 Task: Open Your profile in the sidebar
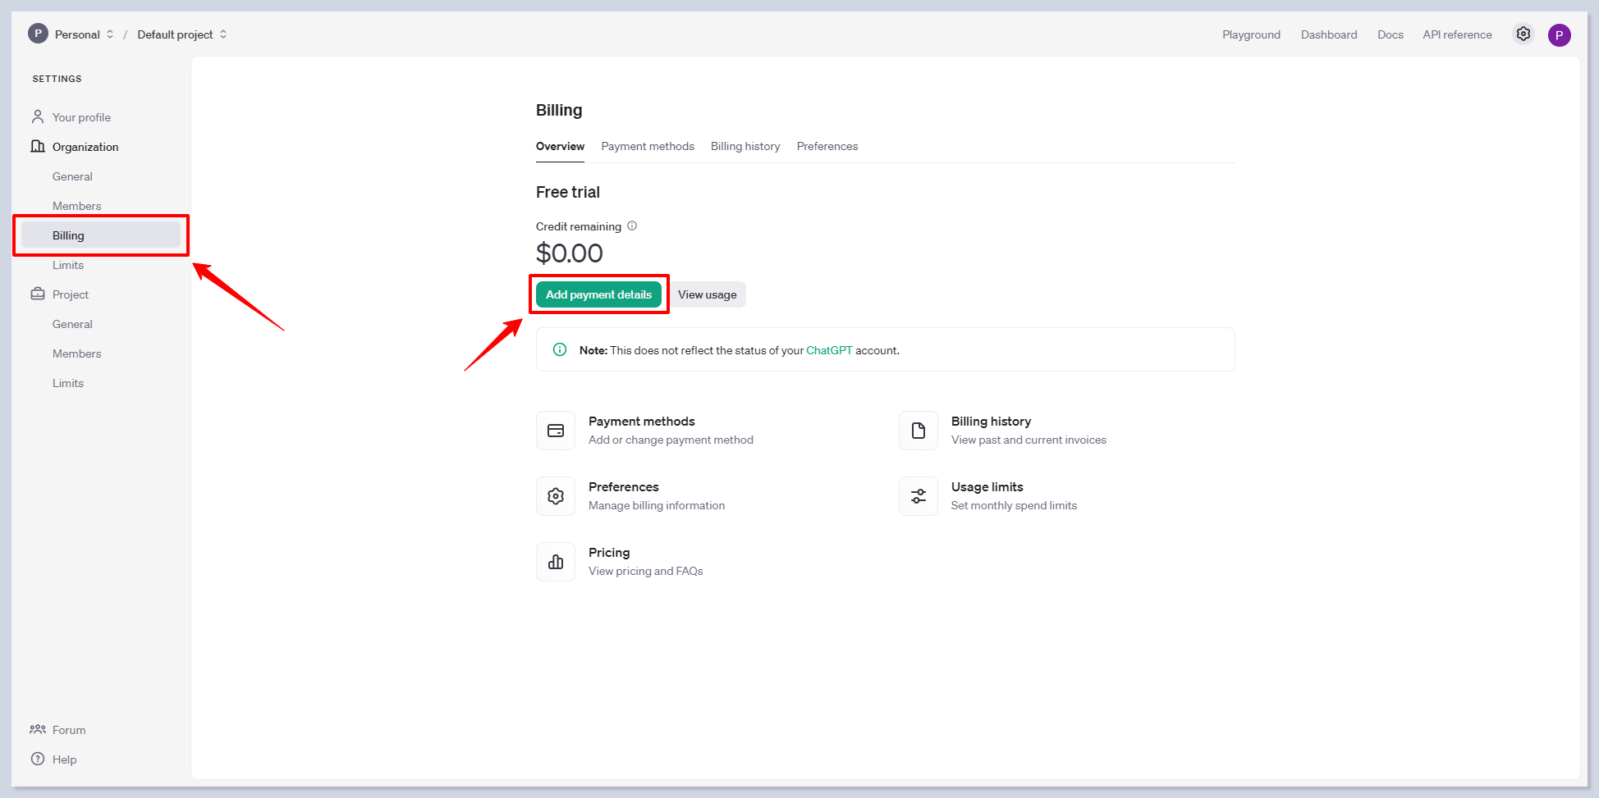point(81,117)
